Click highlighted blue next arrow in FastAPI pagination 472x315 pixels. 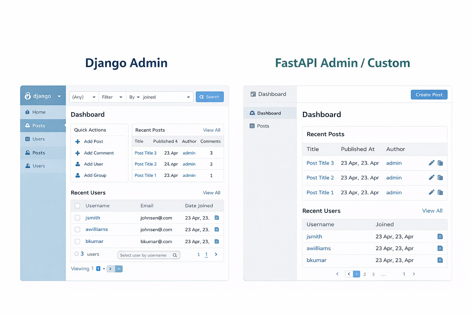[357, 274]
